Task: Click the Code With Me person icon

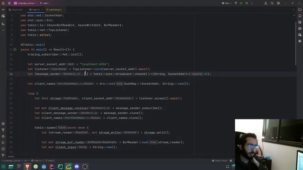Action: coord(266,3)
